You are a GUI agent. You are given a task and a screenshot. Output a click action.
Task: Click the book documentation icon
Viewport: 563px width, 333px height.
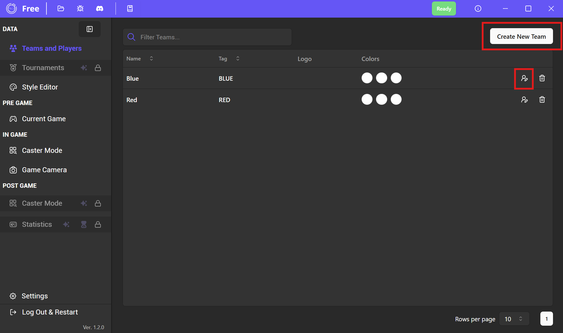(130, 9)
